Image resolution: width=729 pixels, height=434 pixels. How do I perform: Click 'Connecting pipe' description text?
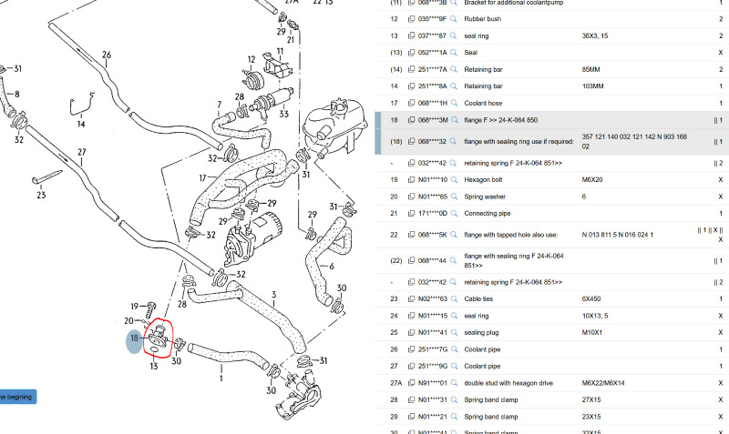(x=488, y=214)
